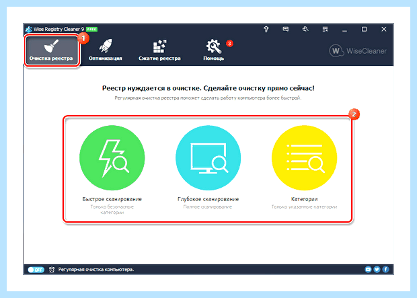Open Категории yellow circle scan
Viewport: 417px width, 298px height.
tap(304, 158)
